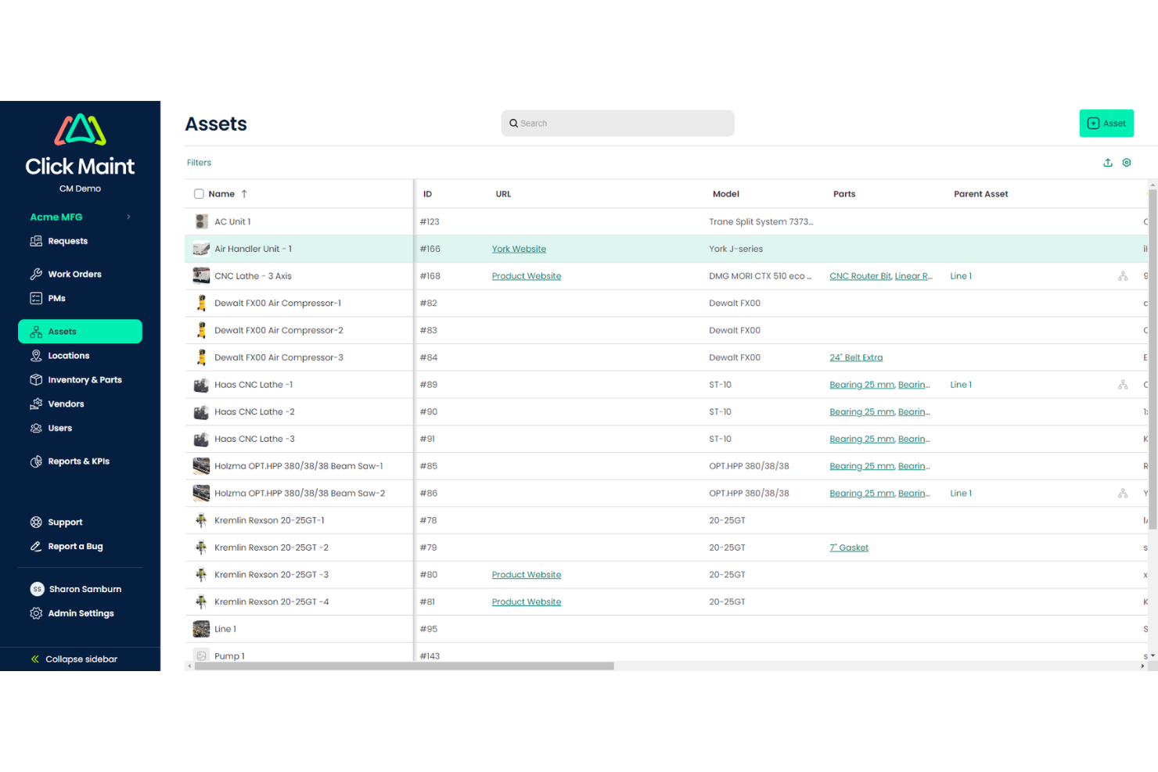
Task: Click hierarchy icon in Haas CNC Lathe -1 row
Action: 1123,385
